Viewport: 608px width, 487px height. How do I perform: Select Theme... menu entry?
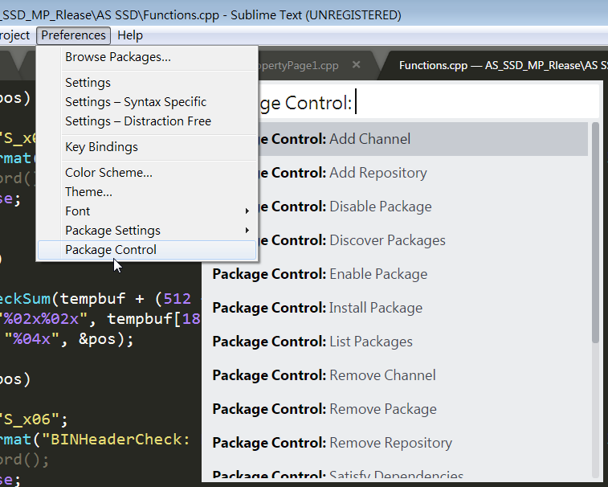click(88, 192)
